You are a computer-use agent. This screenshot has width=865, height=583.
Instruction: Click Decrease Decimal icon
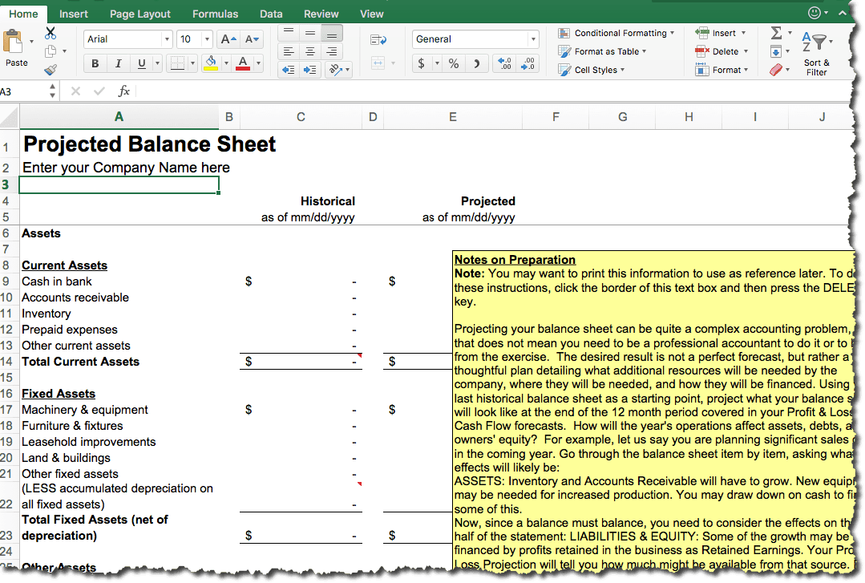coord(528,63)
